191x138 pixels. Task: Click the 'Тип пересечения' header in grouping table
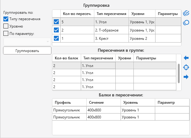click(111, 14)
